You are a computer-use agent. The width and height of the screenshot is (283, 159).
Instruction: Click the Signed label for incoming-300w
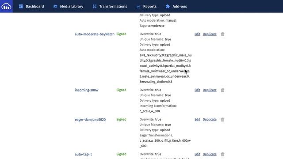point(121,90)
